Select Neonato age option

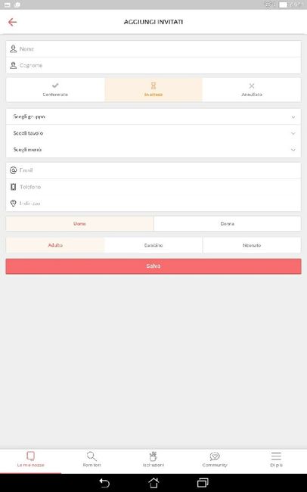[252, 245]
